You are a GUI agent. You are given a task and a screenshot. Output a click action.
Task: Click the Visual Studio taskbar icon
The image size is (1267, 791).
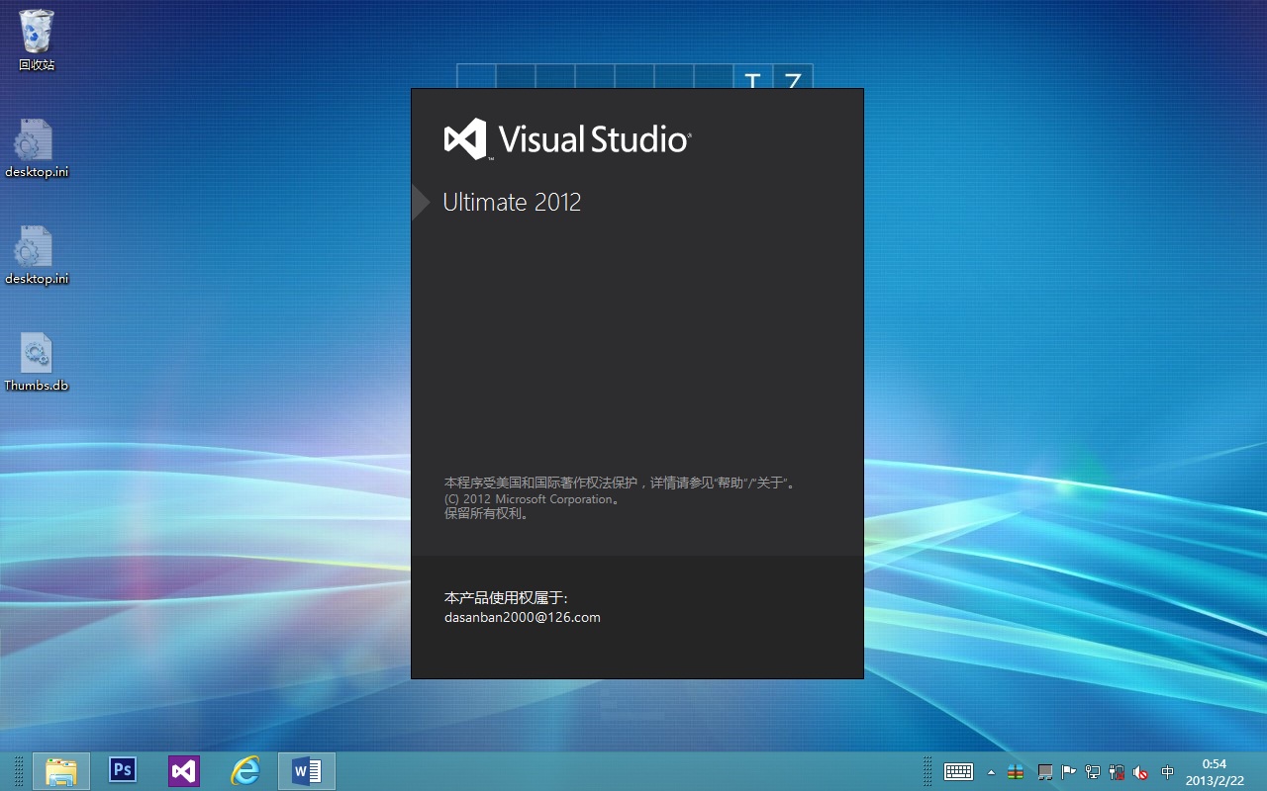[183, 771]
